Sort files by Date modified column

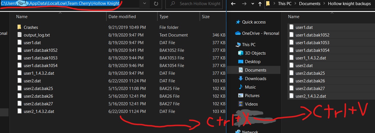(x=122, y=17)
